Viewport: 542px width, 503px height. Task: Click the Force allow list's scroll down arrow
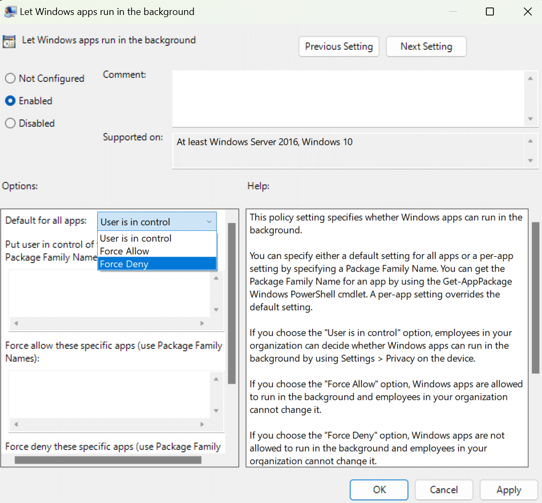(x=216, y=411)
